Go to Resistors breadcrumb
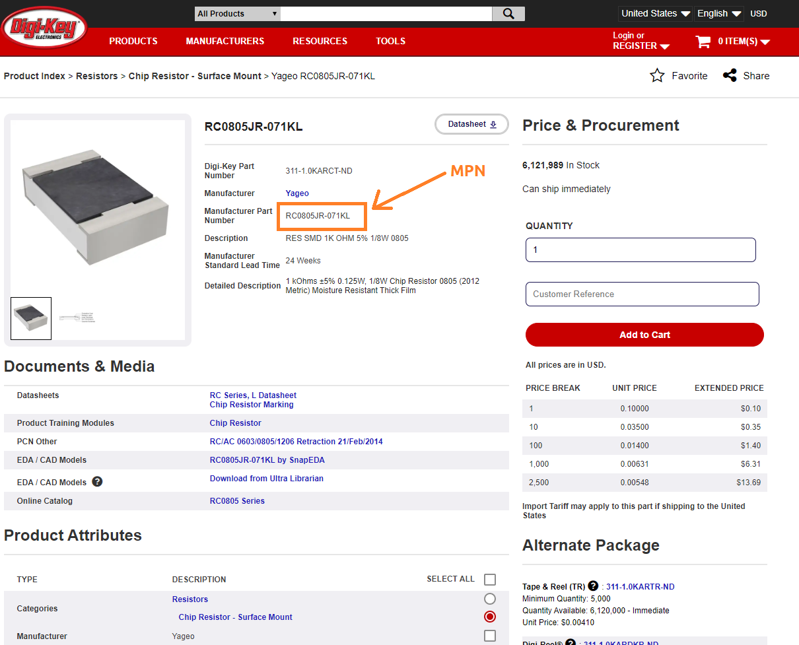This screenshot has height=645, width=799. 97,76
